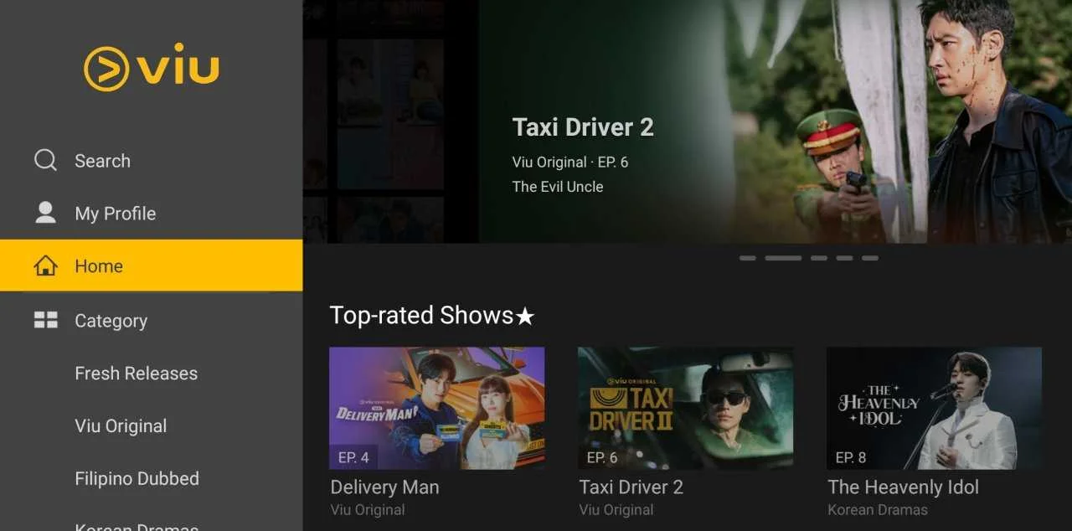The height and width of the screenshot is (531, 1072).
Task: Select the first carousel page indicator
Action: (x=747, y=258)
